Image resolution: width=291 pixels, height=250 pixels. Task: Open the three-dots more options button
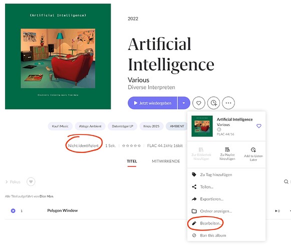coord(228,103)
